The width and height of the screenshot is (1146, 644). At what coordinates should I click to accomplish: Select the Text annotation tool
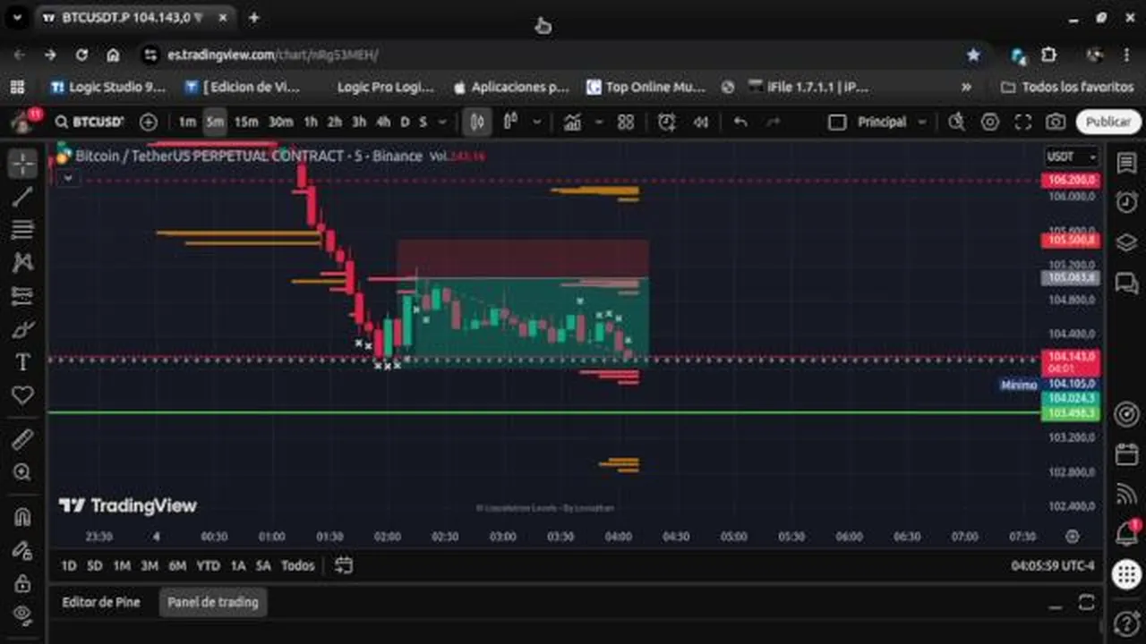[22, 362]
